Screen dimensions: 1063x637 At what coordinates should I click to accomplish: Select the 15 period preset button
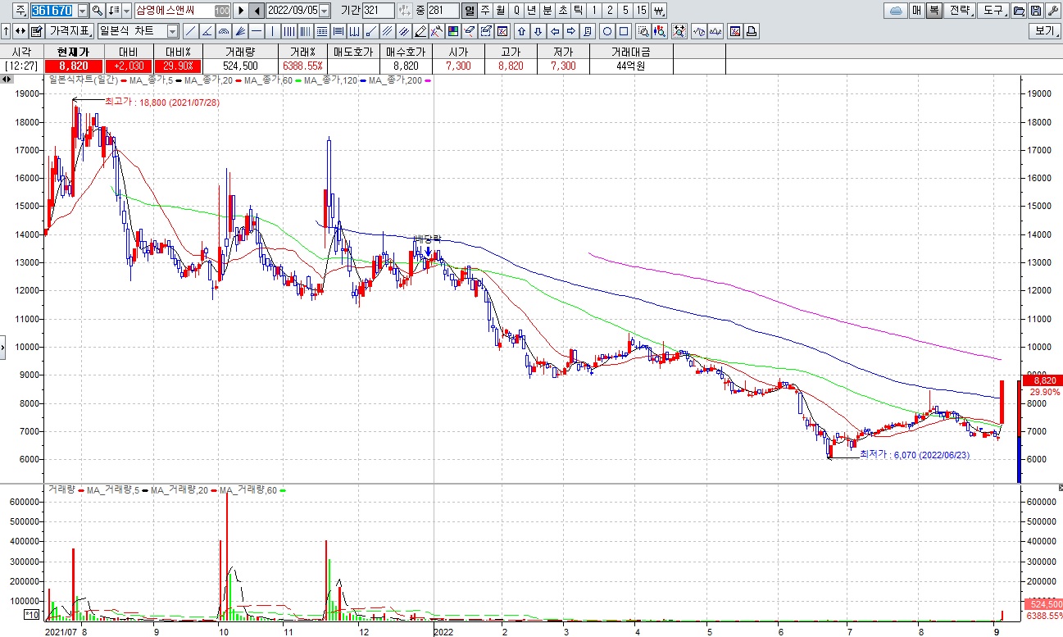642,11
